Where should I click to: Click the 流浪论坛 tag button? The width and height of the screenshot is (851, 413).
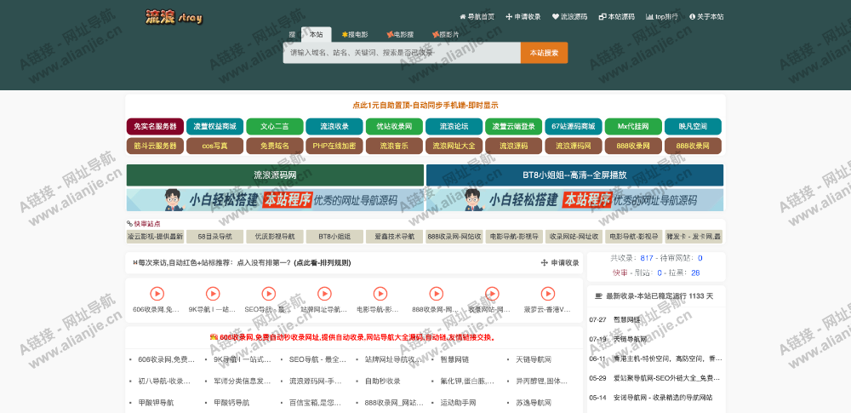[x=454, y=127]
